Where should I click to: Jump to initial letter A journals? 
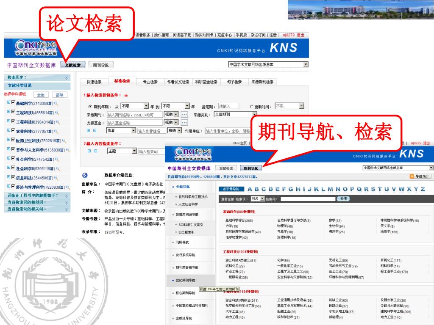click(250, 189)
